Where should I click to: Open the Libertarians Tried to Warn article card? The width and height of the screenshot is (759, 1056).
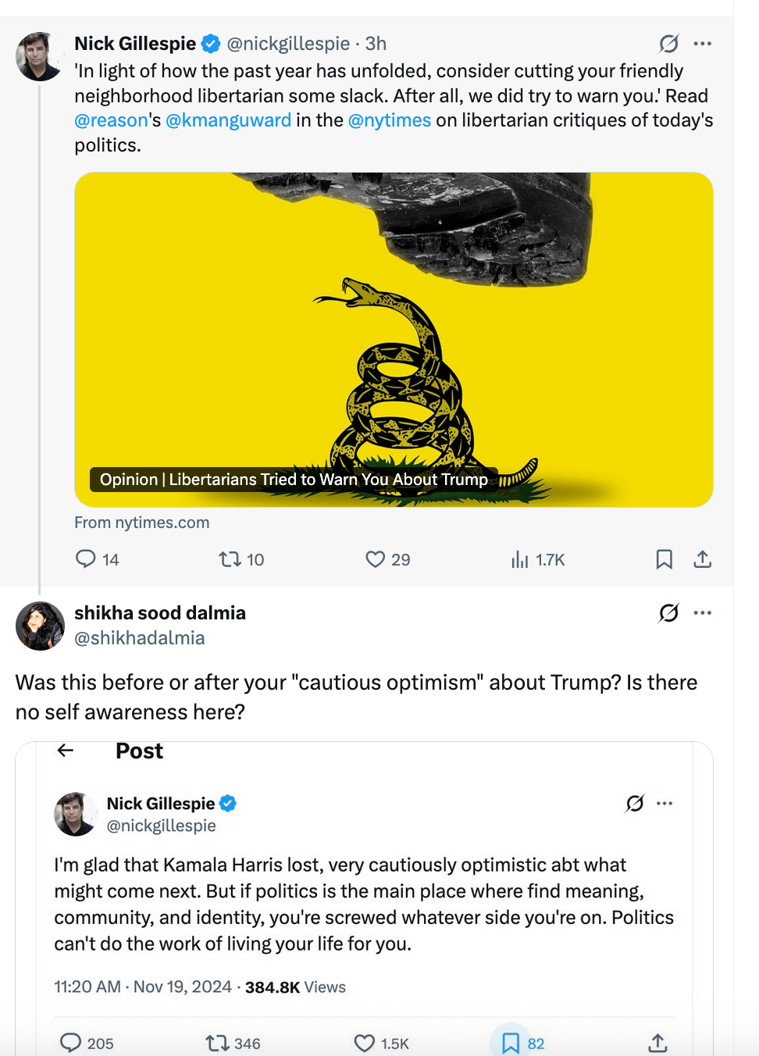[x=394, y=340]
